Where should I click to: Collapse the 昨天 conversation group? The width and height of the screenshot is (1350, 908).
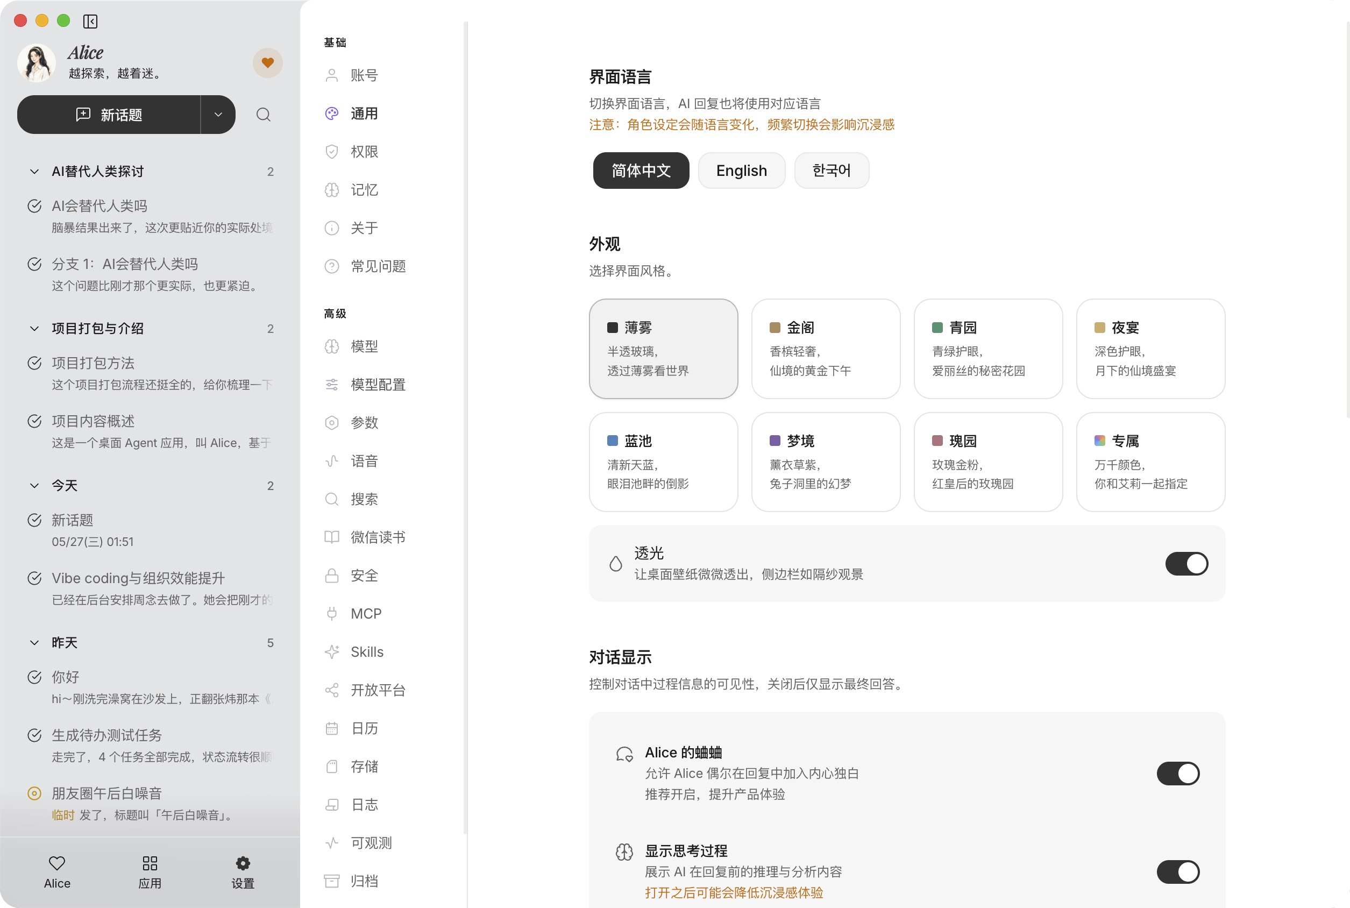click(34, 643)
